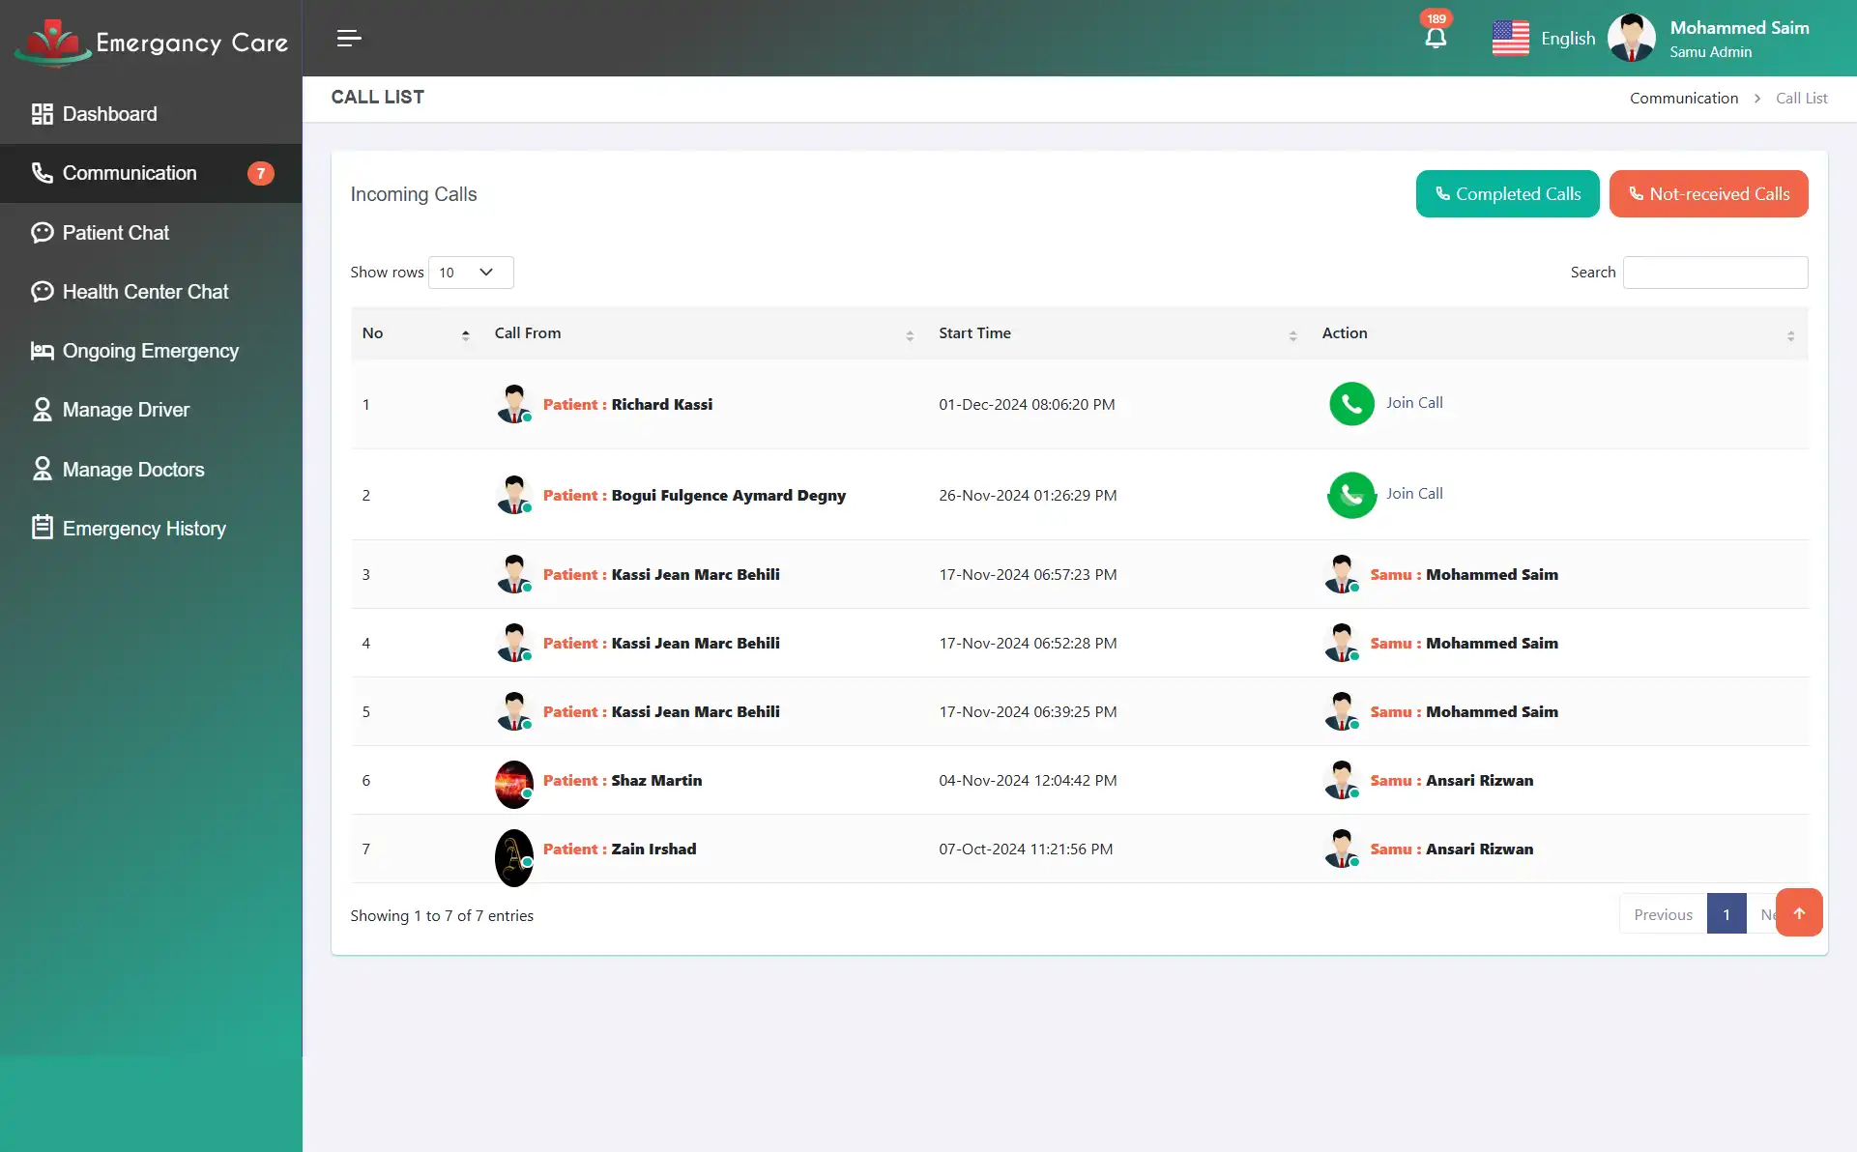The width and height of the screenshot is (1857, 1152).
Task: Select the Communication sidebar icon
Action: 42,172
